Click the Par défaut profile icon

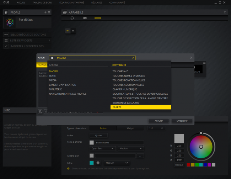10,22
